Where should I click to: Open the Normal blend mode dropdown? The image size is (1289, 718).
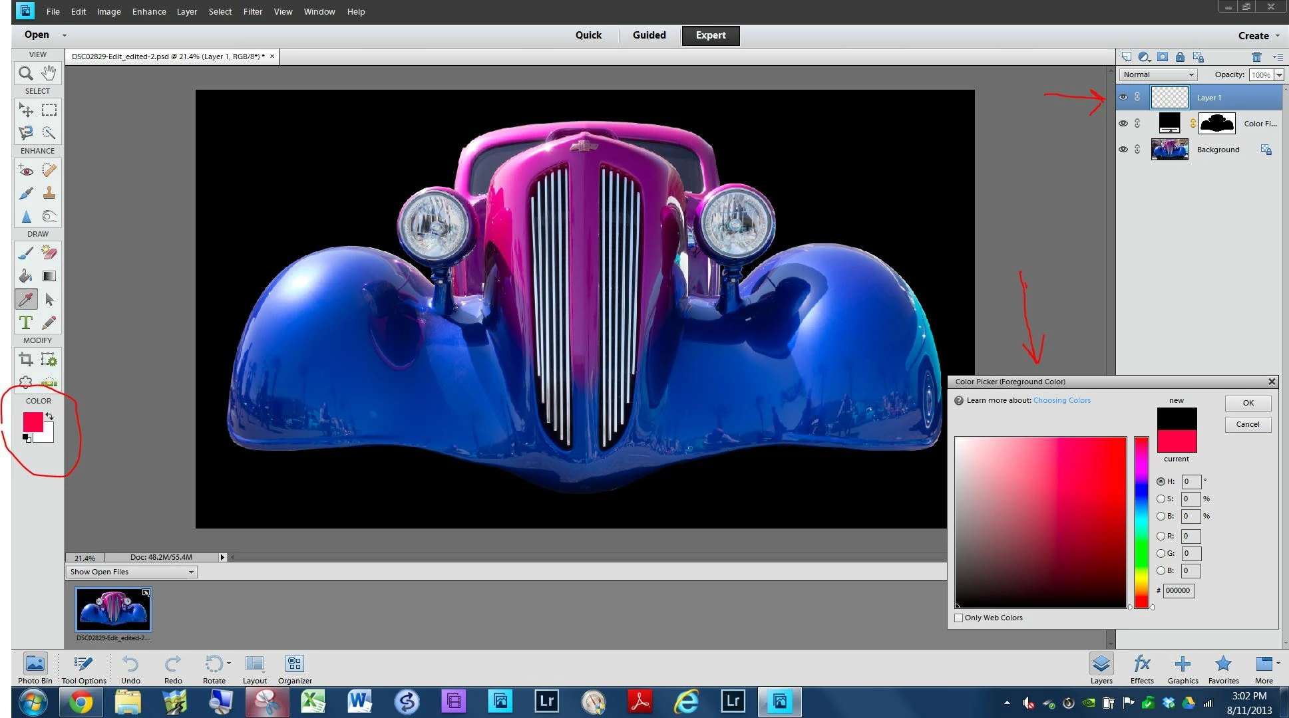[1159, 74]
